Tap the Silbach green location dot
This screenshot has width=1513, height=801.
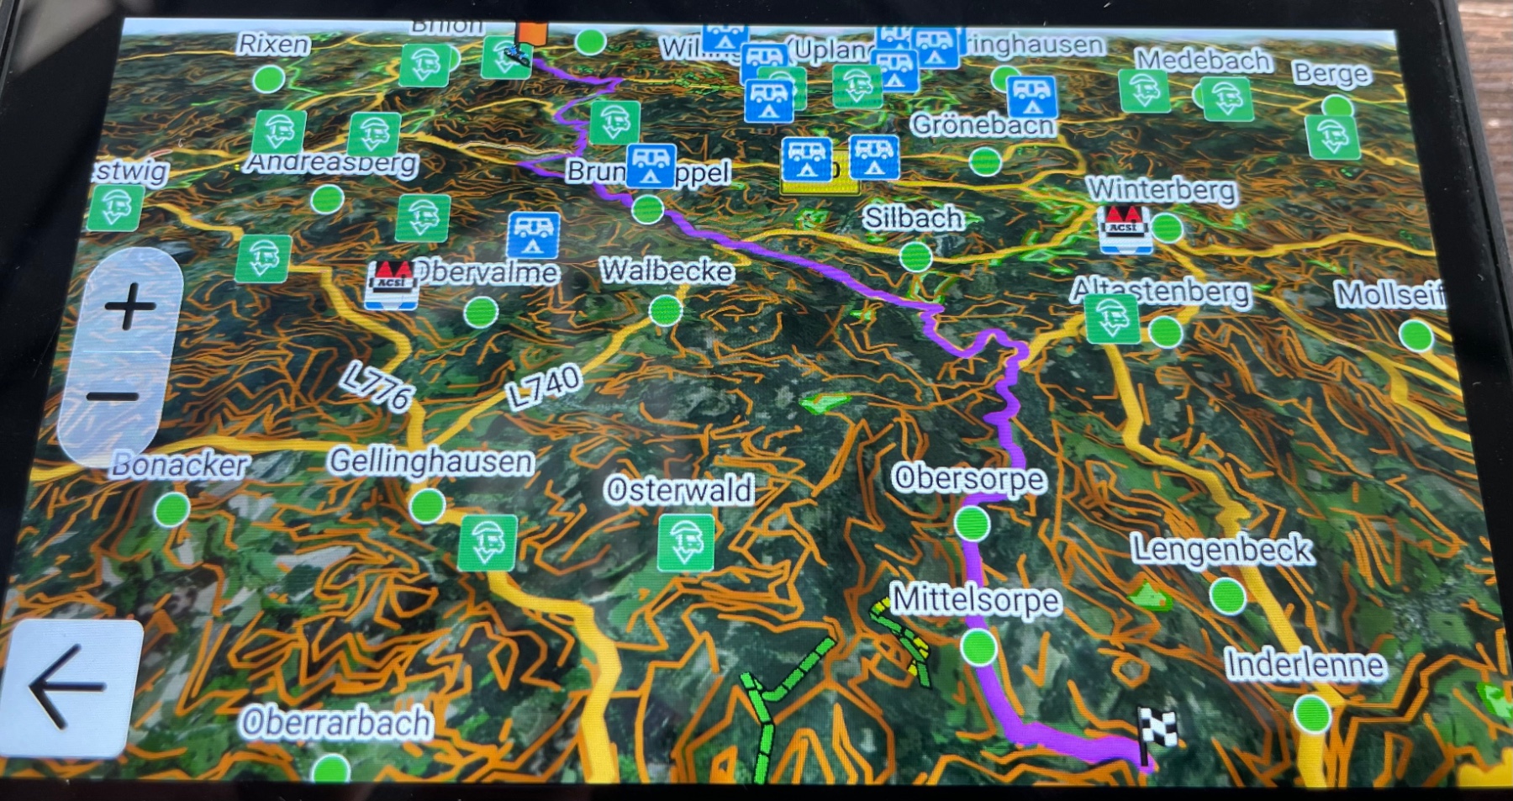tap(915, 256)
